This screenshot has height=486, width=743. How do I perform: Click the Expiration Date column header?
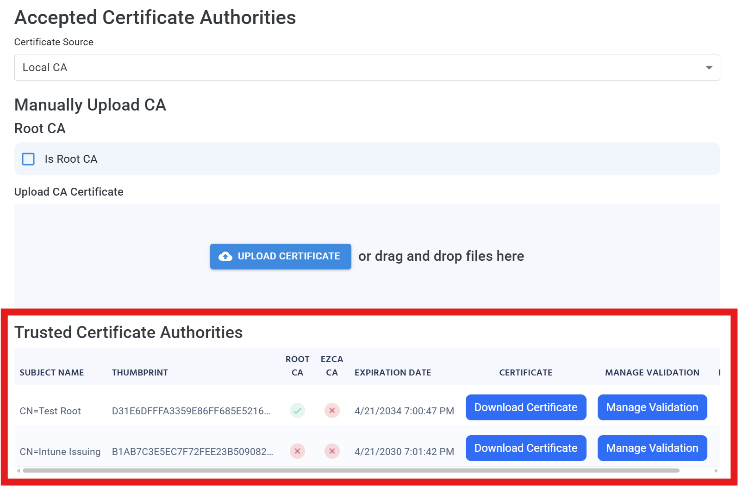393,372
